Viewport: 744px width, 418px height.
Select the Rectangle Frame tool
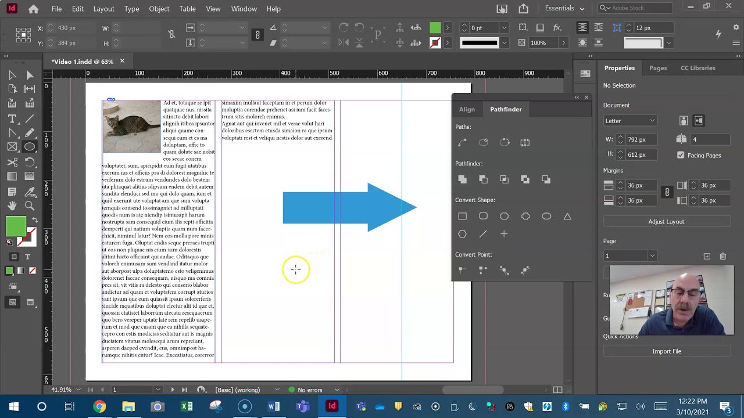click(12, 147)
